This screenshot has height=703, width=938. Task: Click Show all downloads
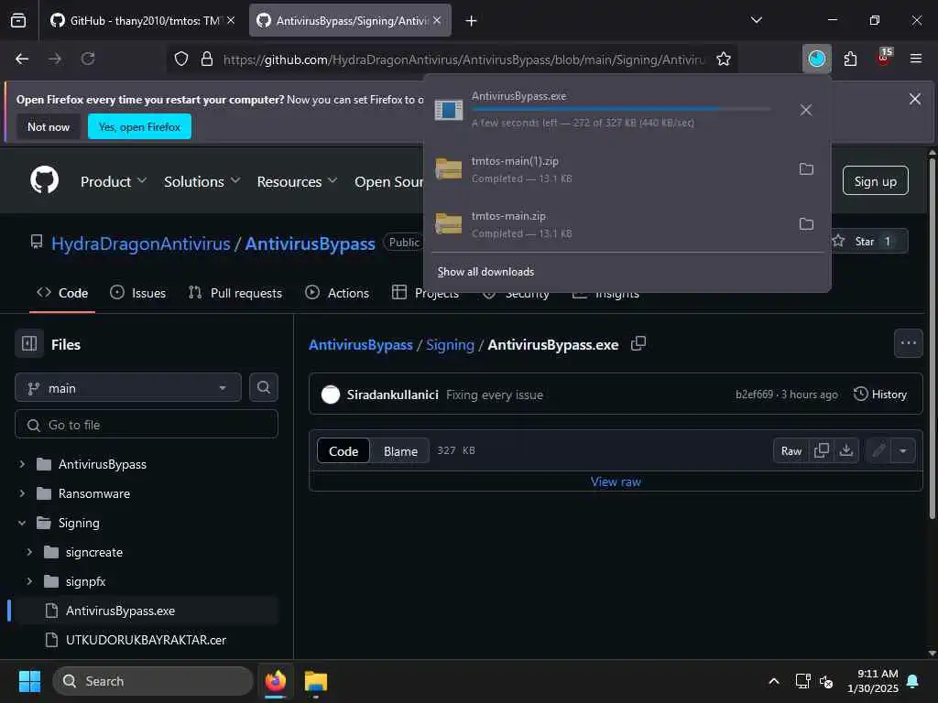point(485,272)
